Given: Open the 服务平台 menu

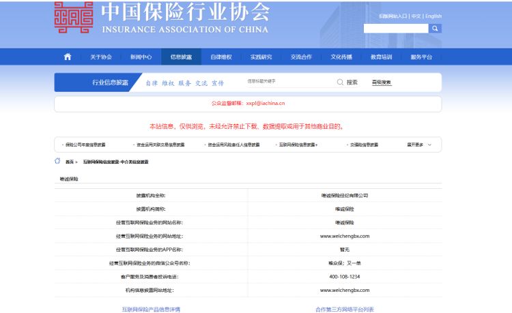Looking at the screenshot, I should (421, 57).
